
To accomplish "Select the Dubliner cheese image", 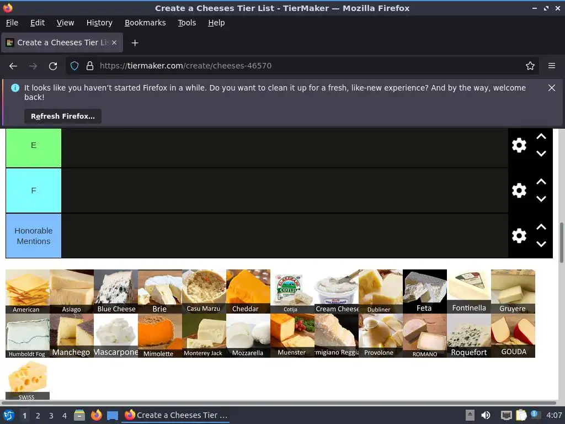I will coord(381,291).
